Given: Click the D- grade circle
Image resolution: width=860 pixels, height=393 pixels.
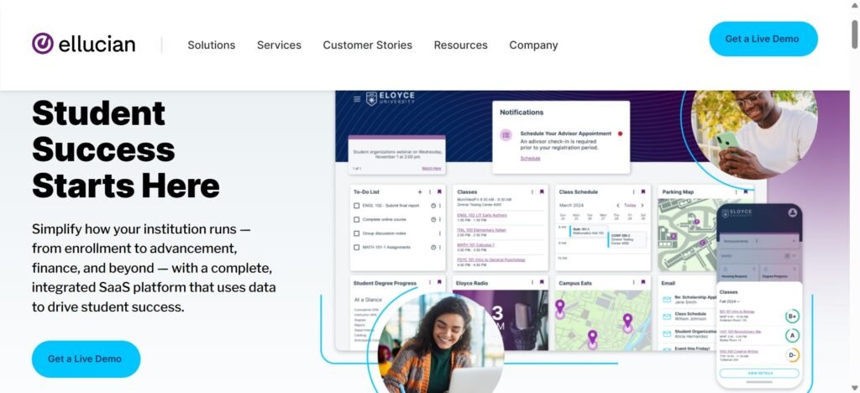Looking at the screenshot, I should (x=792, y=354).
